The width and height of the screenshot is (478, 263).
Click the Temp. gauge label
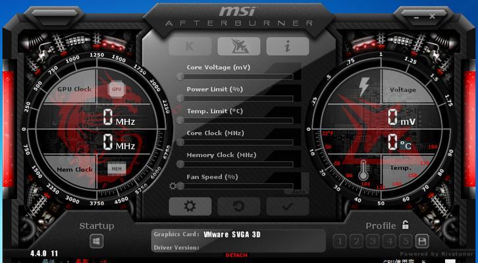[x=400, y=168]
